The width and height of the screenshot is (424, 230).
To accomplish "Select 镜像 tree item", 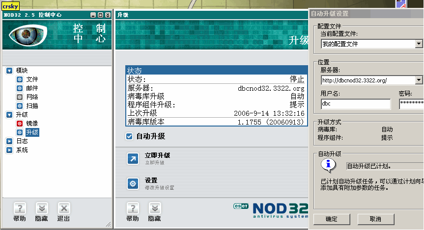I will [32, 124].
